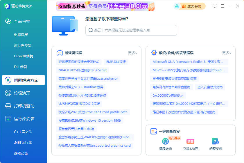Image resolution: width=244 pixels, height=163 pixels.
Task: Click the wrench icon beside 全面扫描
Action: [8, 21]
